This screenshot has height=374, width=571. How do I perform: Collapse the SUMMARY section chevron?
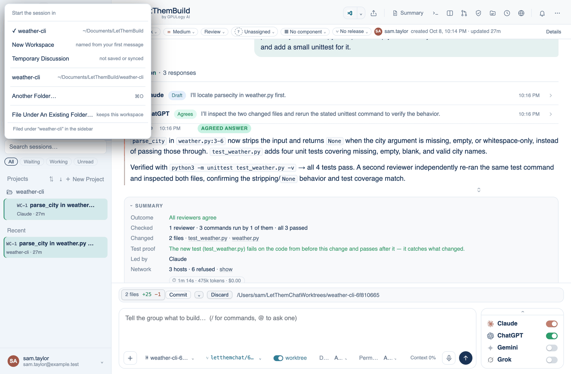point(131,206)
